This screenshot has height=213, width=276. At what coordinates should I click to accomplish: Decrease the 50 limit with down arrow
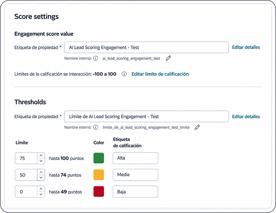[x=41, y=177]
